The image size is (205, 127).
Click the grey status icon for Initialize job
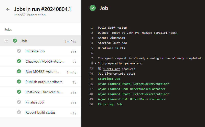point(19,51)
